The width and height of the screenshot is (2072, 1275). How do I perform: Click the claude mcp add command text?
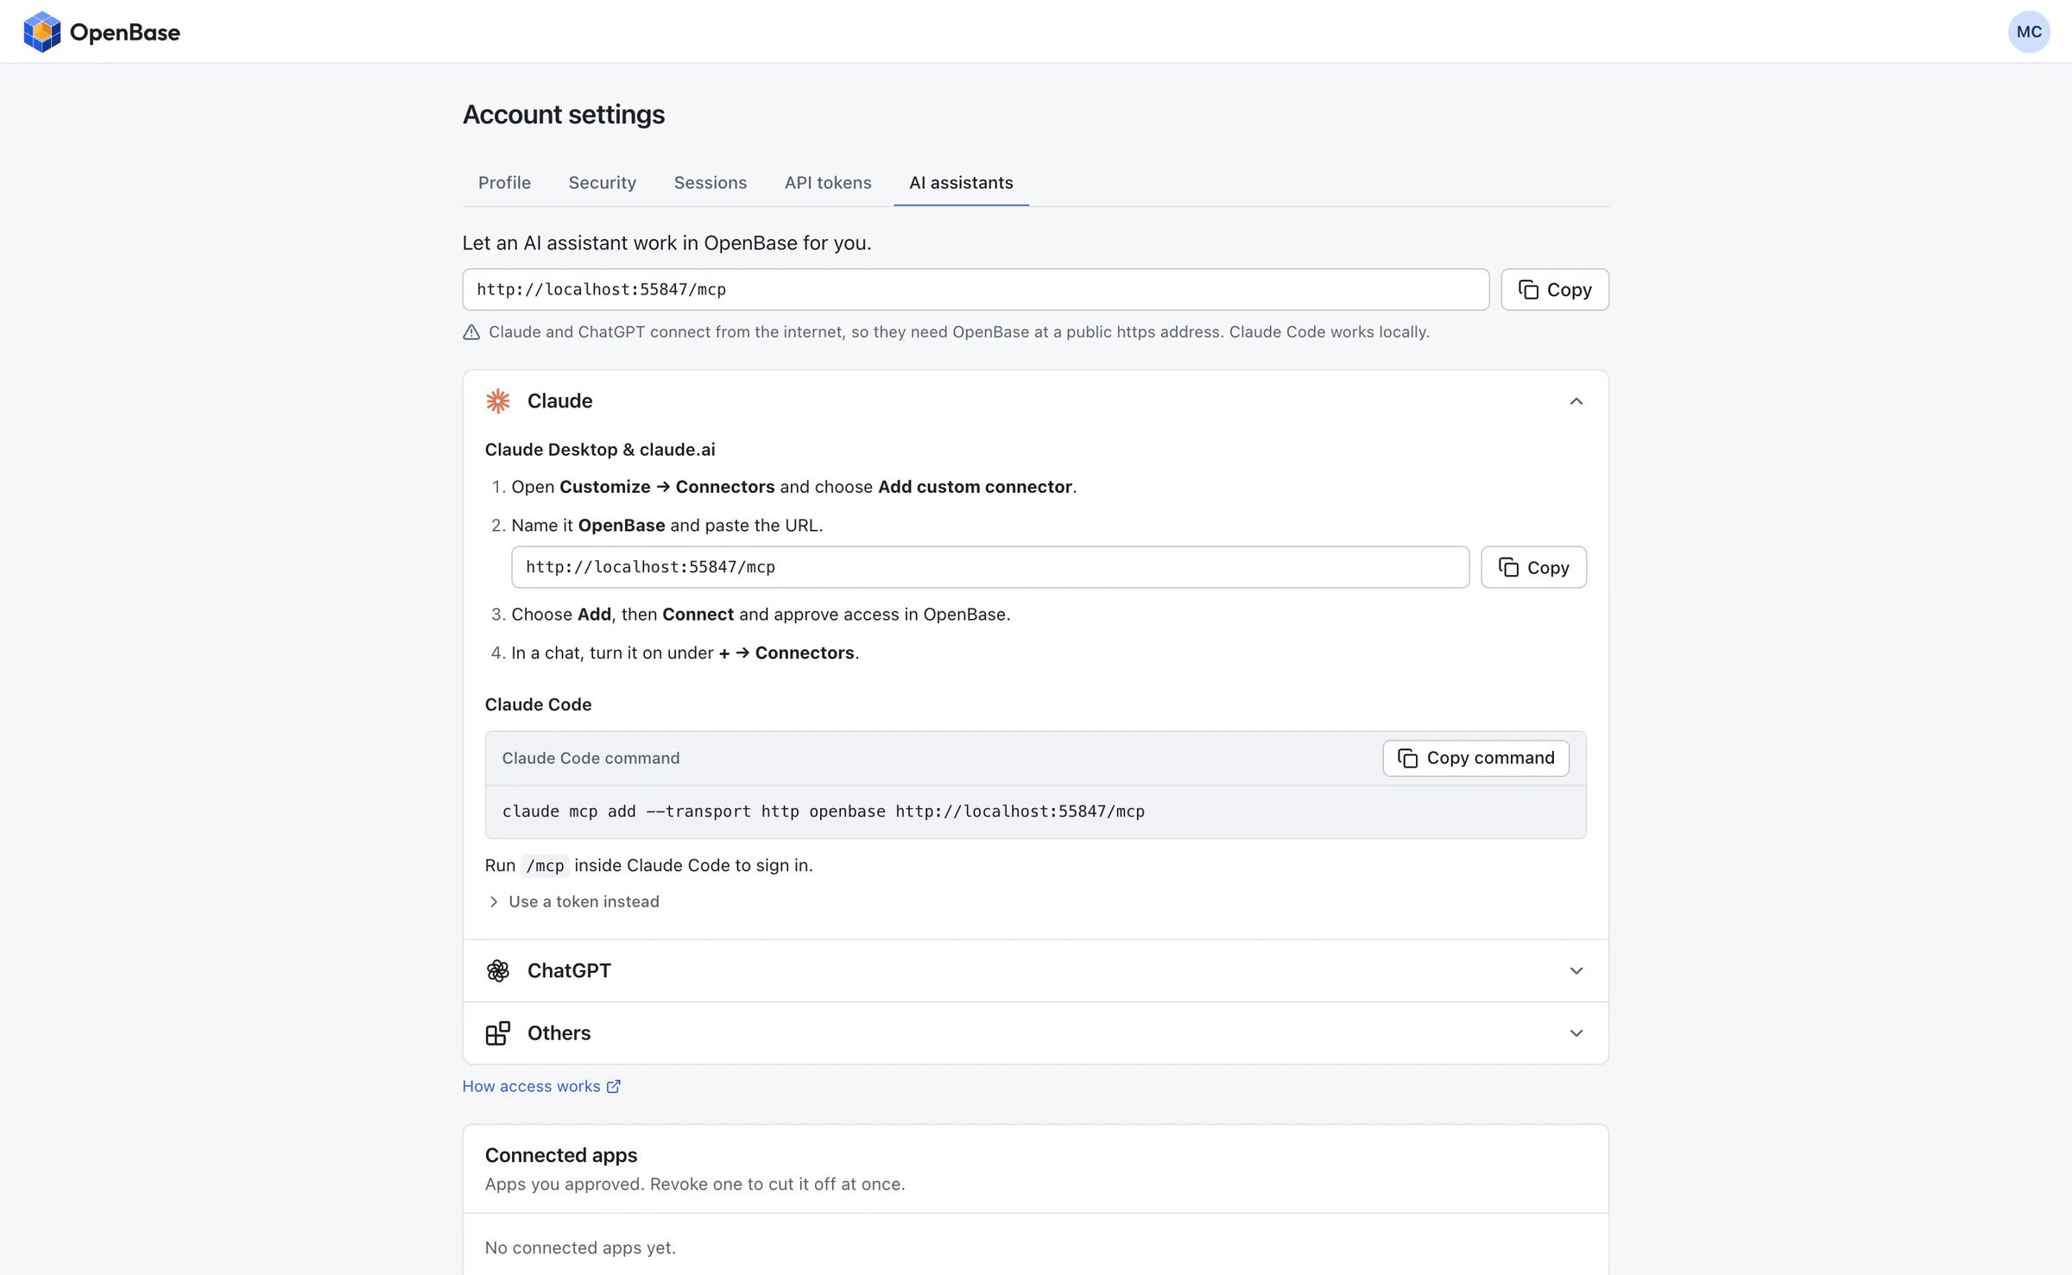[x=824, y=811]
